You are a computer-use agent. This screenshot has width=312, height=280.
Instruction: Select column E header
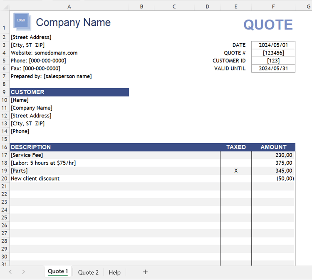tap(236, 7)
